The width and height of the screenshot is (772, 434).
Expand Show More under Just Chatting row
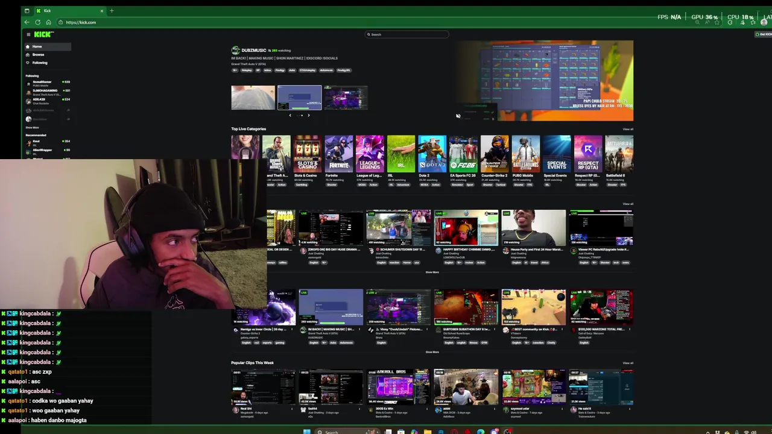[432, 272]
